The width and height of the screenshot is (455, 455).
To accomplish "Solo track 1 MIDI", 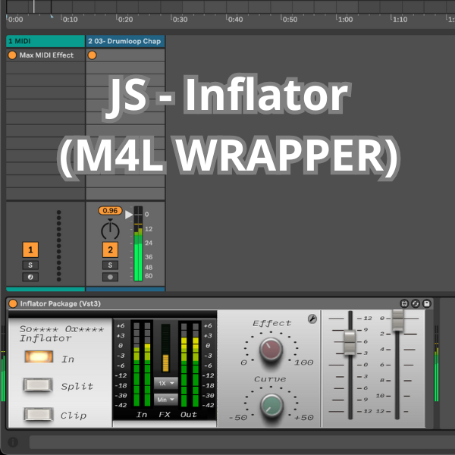I will tap(30, 265).
